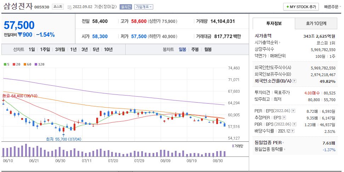344x172 pixels.
Task: Select the 3개월 line chart period
Action: click(x=60, y=49)
